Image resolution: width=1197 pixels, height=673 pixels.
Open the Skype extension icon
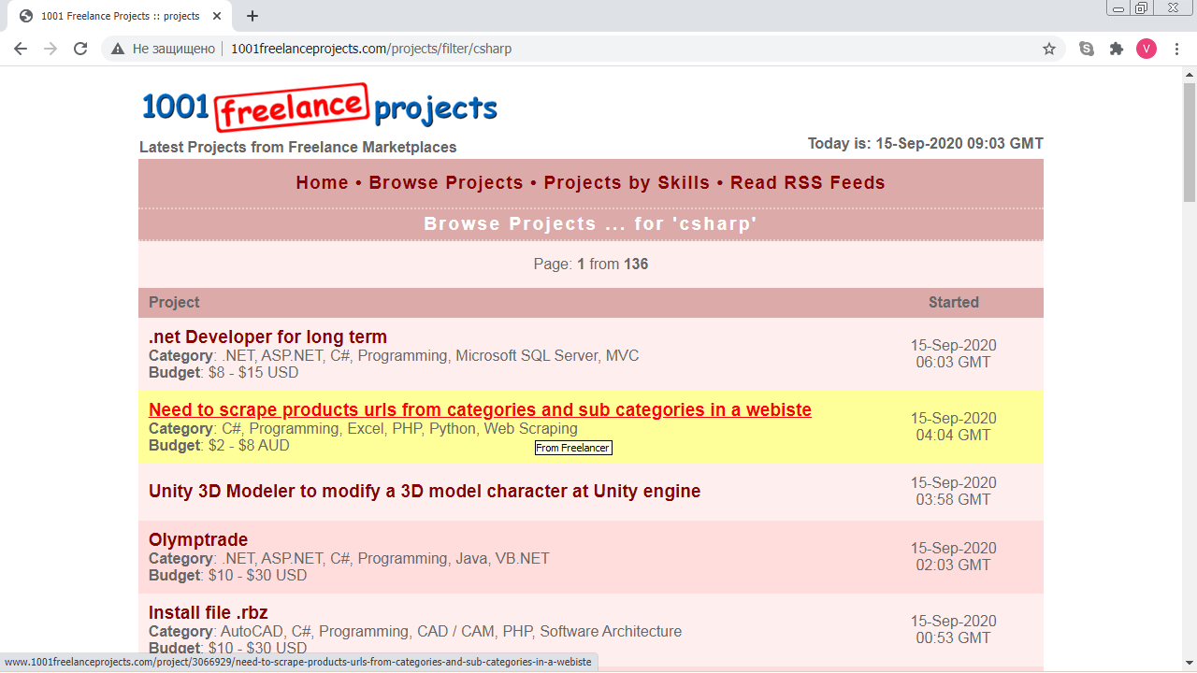tap(1087, 49)
